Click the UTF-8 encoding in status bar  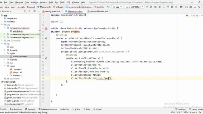tap(186, 112)
